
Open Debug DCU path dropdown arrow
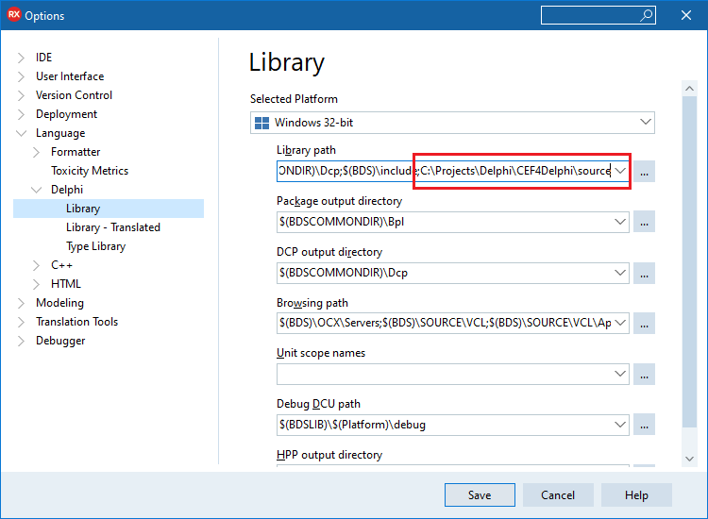(x=620, y=425)
